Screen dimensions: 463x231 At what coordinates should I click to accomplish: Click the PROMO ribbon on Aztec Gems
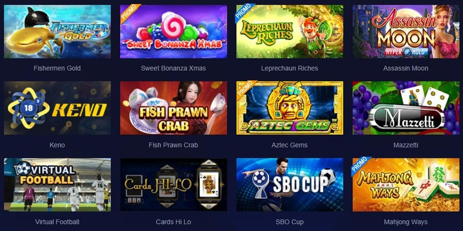(x=245, y=89)
